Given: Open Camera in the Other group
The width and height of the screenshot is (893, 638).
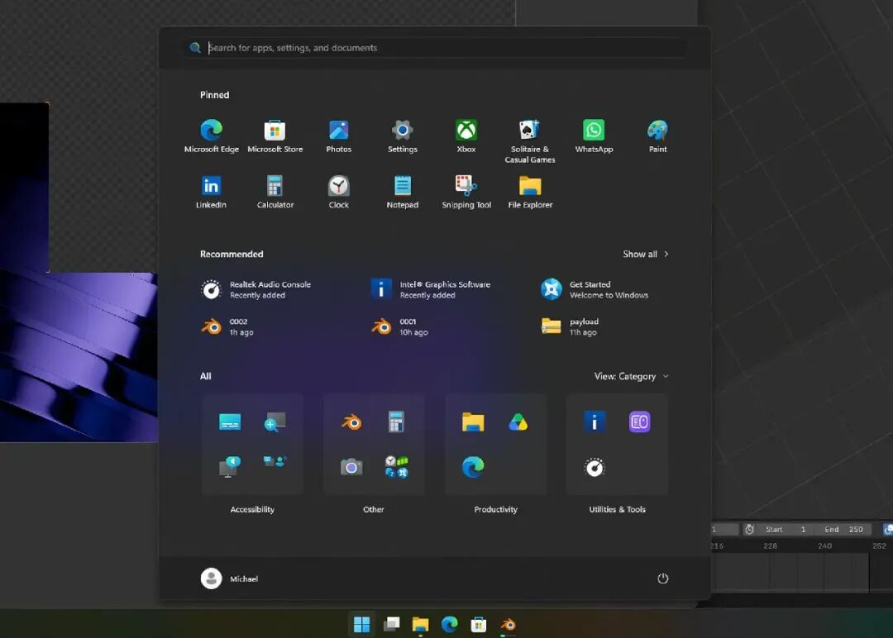Looking at the screenshot, I should coord(351,467).
